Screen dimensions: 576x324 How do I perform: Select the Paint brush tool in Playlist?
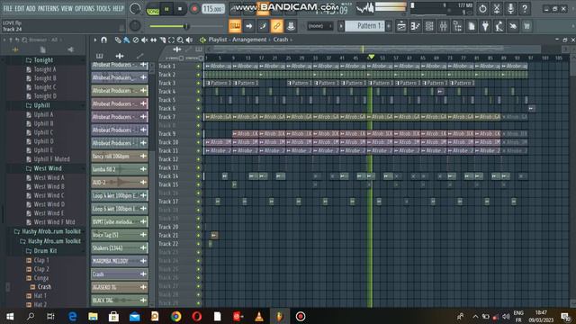pyautogui.click(x=126, y=40)
